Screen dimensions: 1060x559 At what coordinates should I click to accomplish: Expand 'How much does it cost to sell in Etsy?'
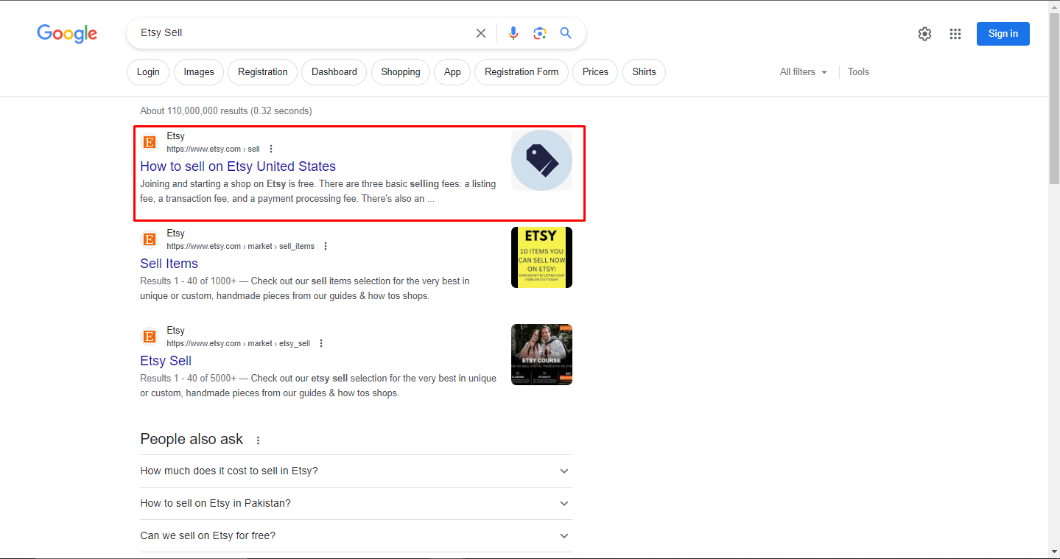(x=356, y=471)
